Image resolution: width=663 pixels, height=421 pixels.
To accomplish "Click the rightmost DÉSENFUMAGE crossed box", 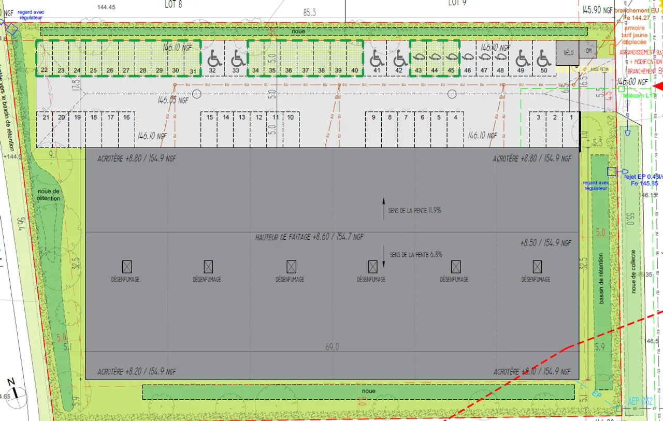I will [x=537, y=267].
